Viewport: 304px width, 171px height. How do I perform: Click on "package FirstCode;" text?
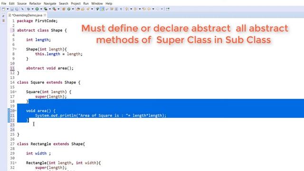pyautogui.click(x=37, y=21)
